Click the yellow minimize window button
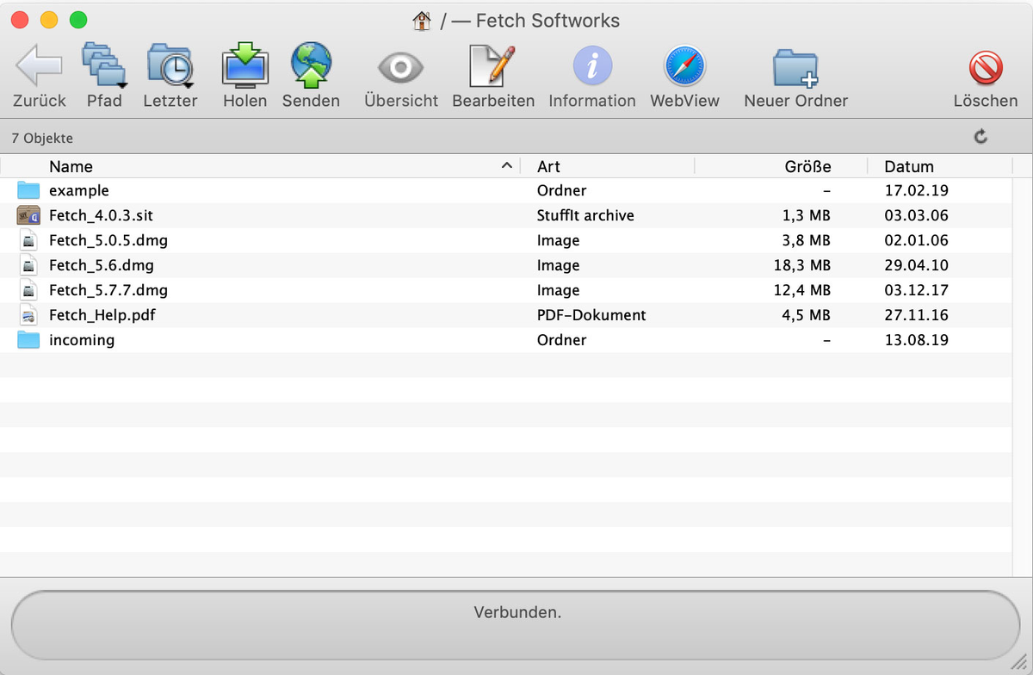This screenshot has width=1033, height=675. click(x=49, y=20)
